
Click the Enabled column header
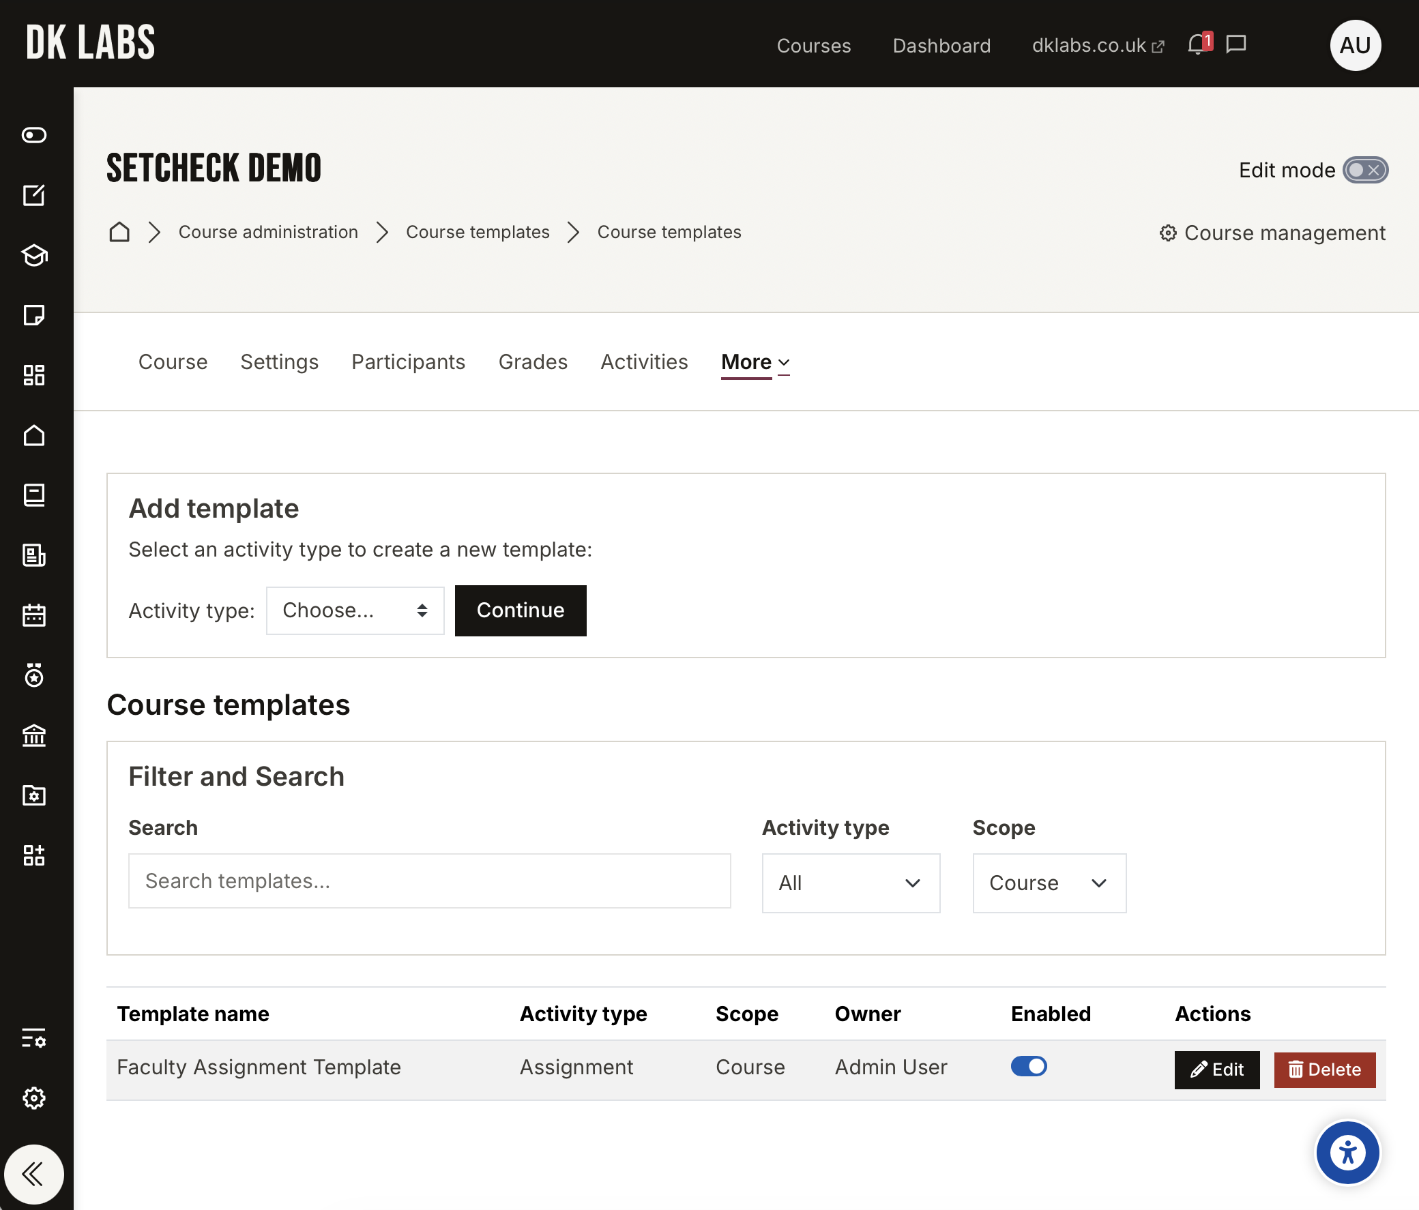[x=1051, y=1014]
